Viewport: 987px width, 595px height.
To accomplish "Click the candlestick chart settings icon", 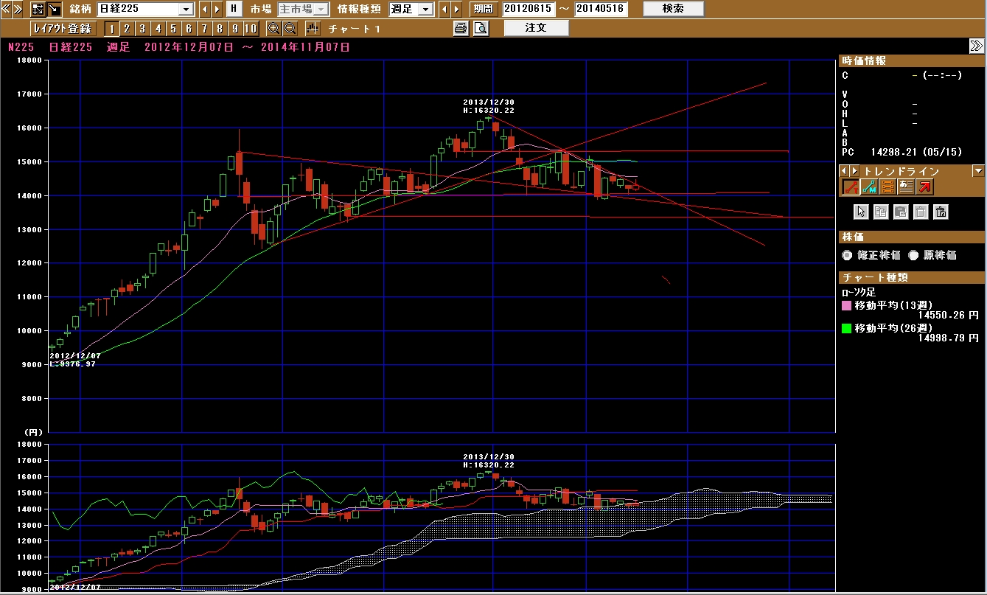I will tap(313, 28).
